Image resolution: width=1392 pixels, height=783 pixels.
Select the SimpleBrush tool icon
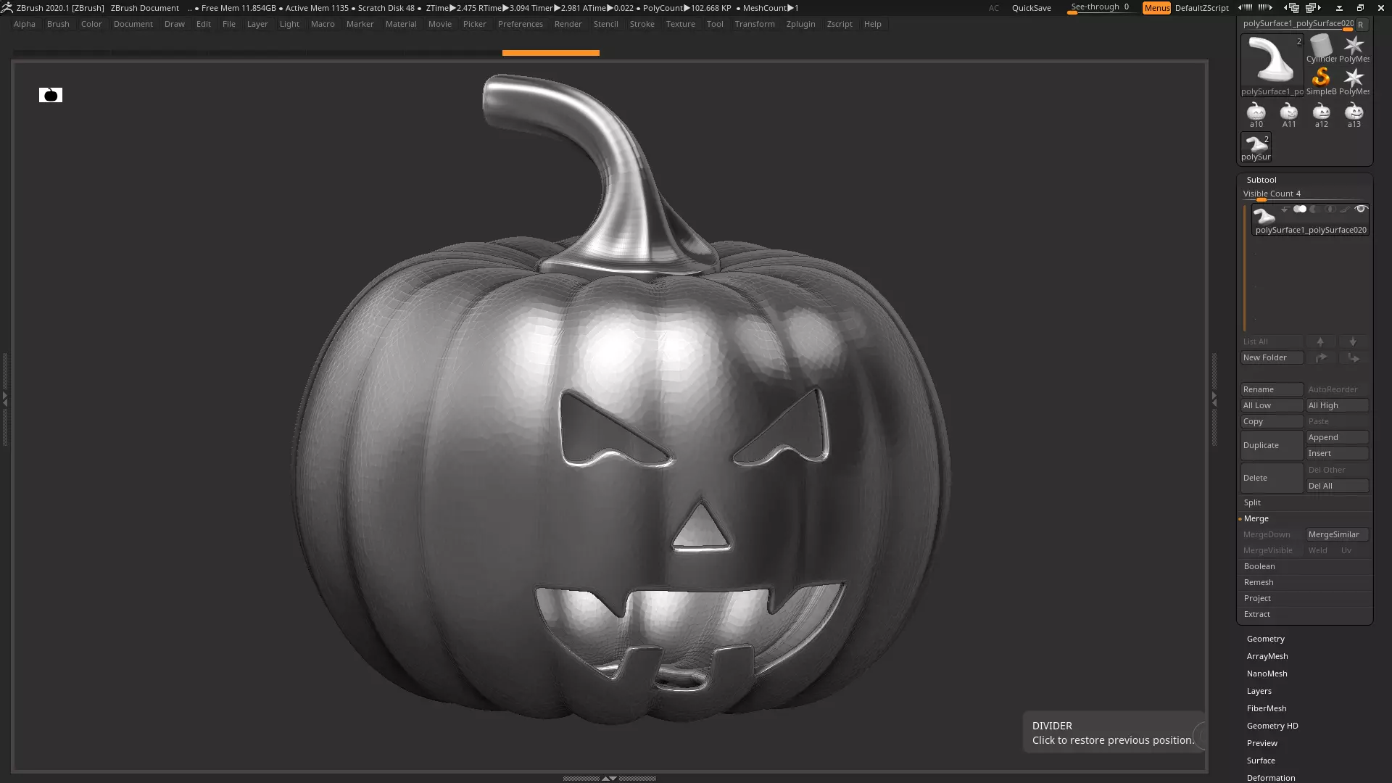coord(1321,78)
